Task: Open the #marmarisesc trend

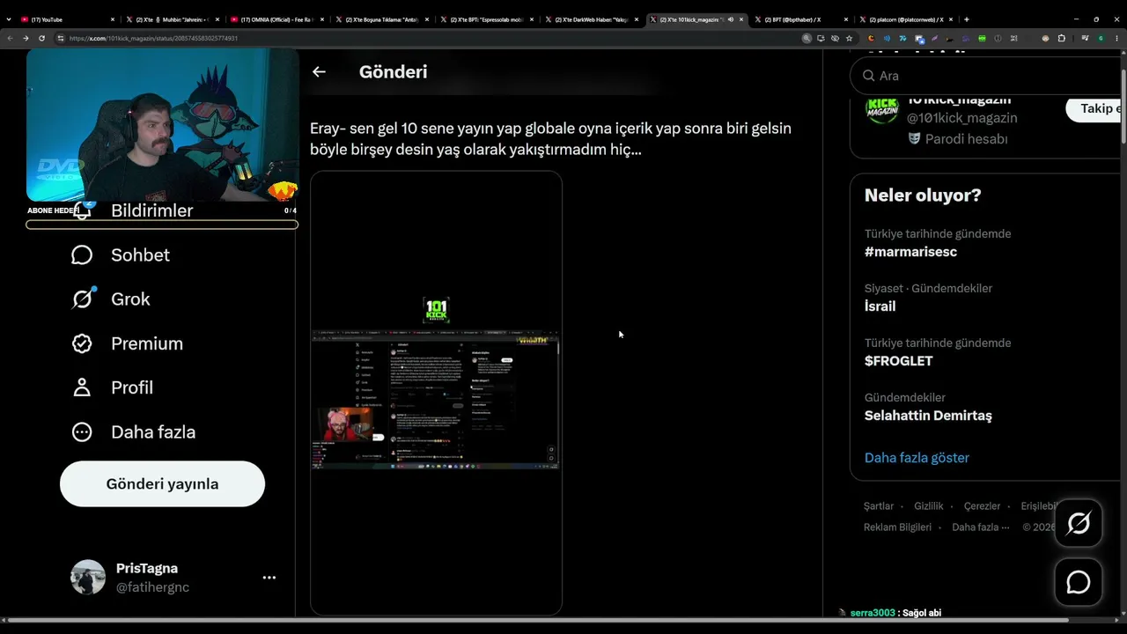Action: (x=910, y=252)
